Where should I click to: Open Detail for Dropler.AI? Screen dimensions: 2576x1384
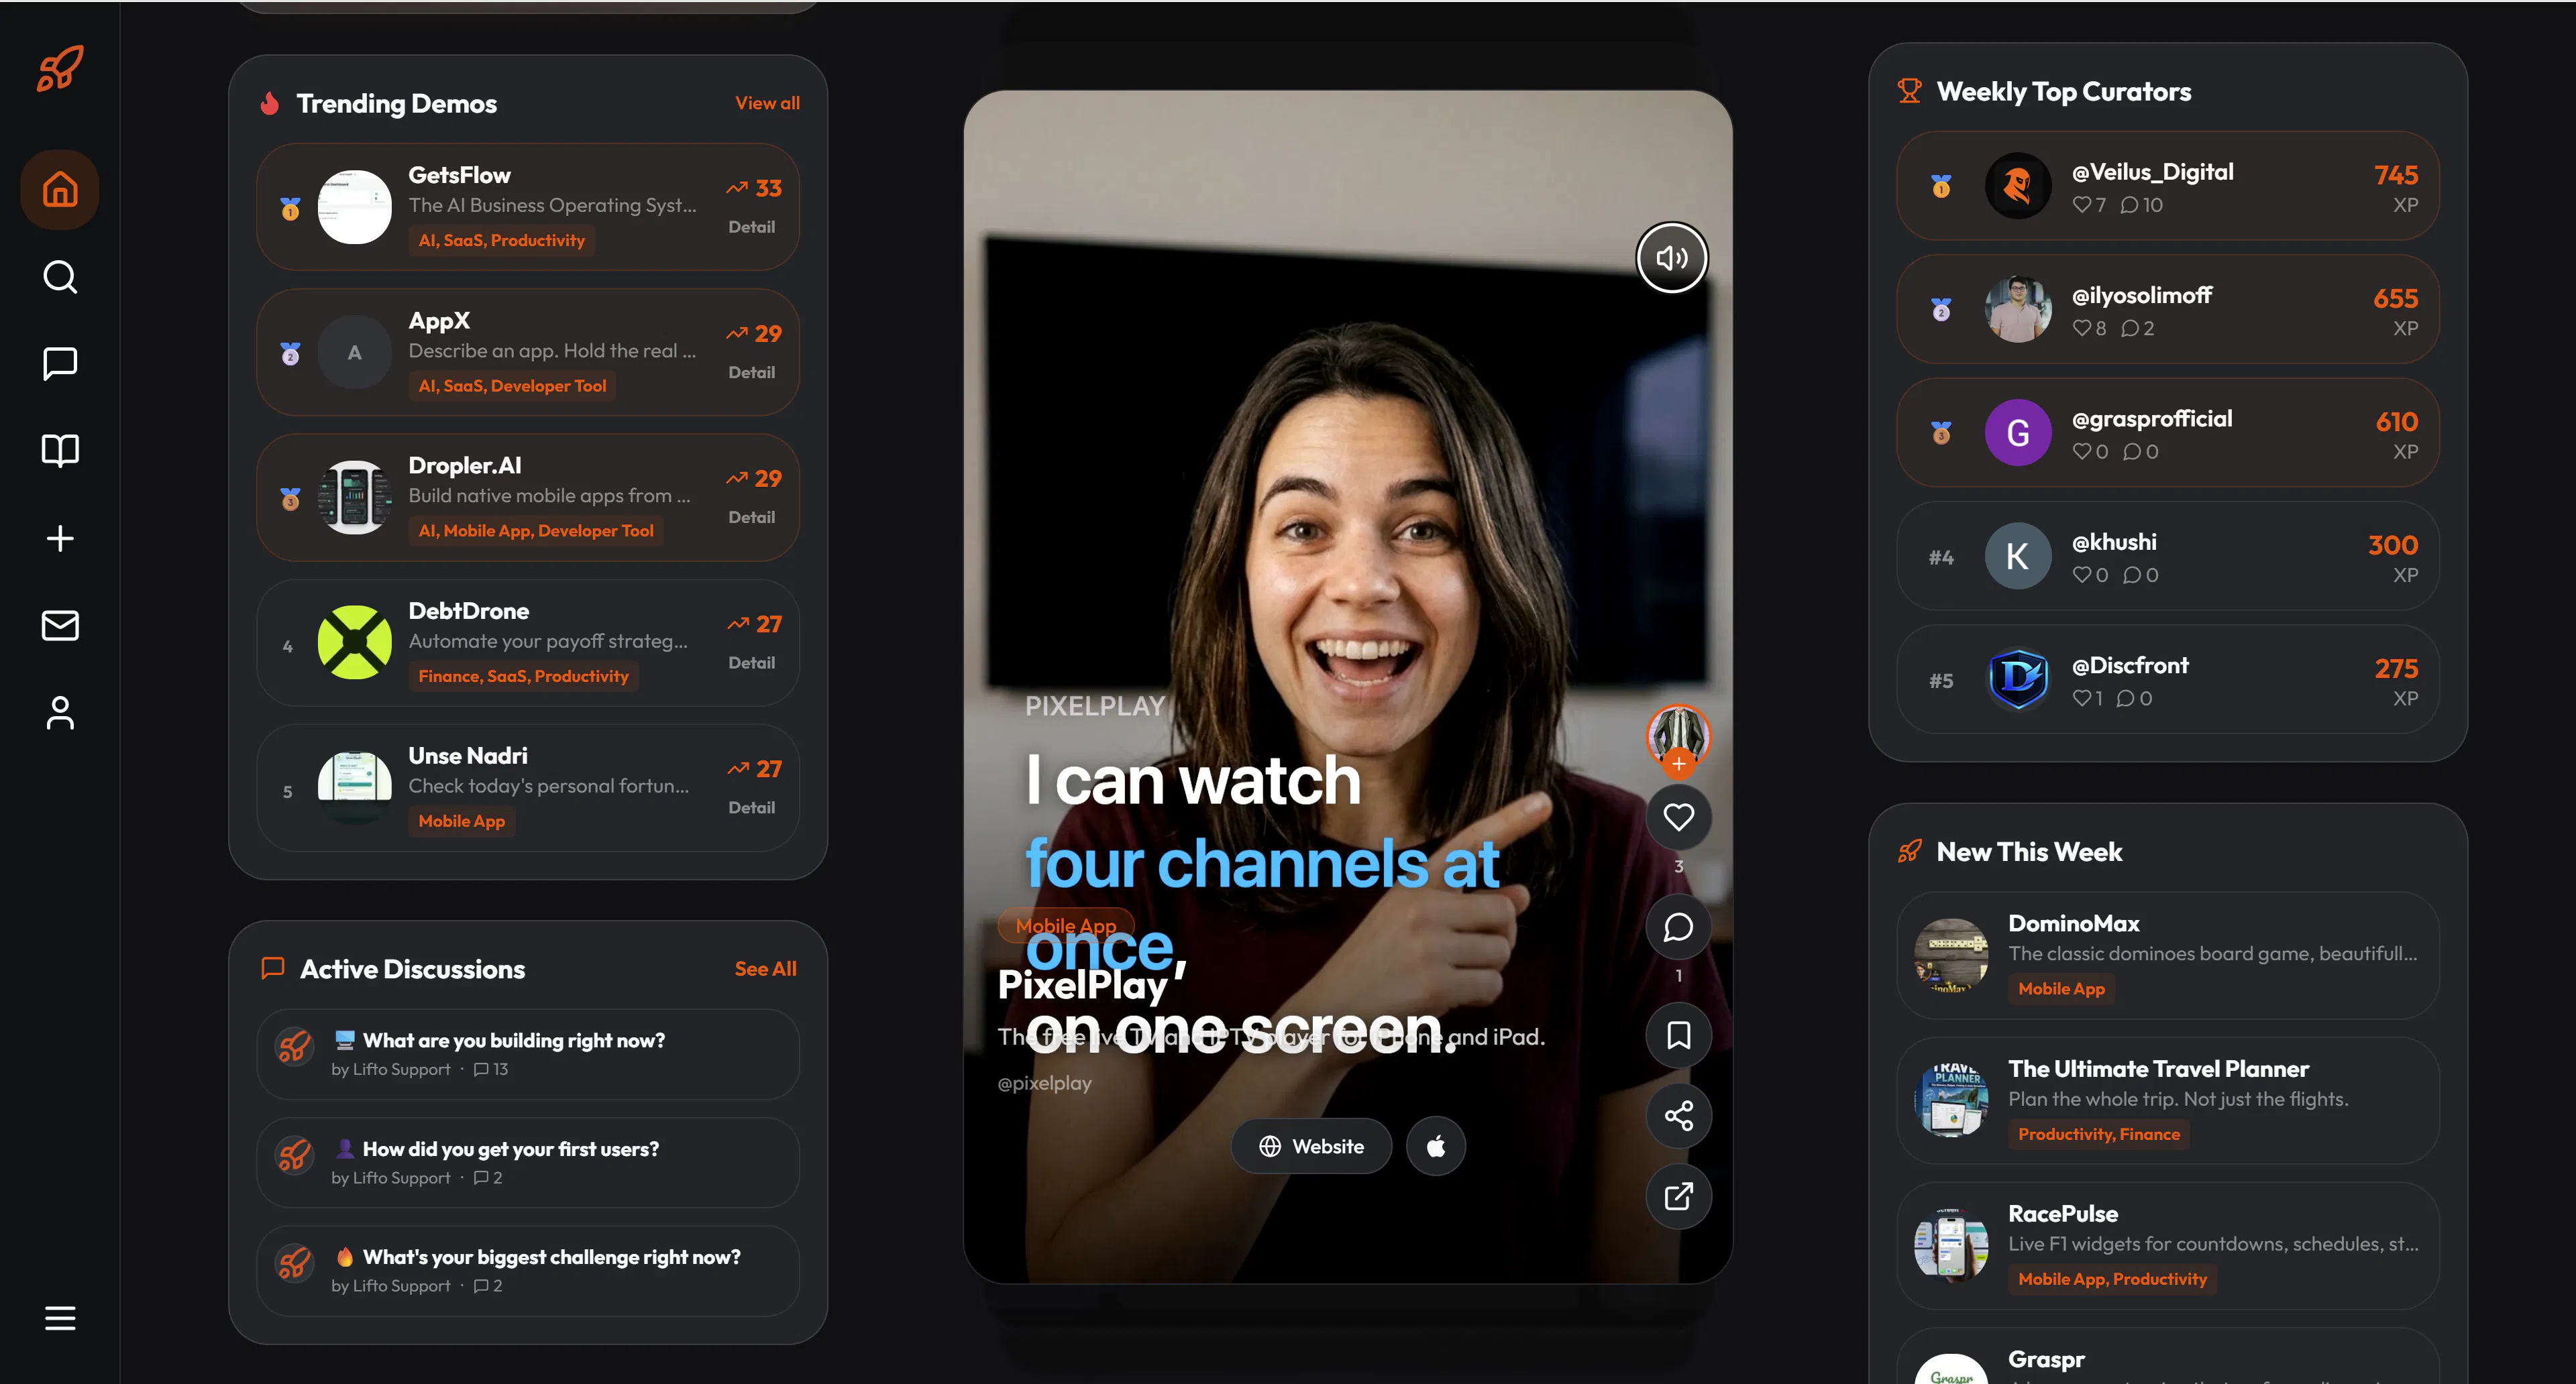click(x=752, y=516)
